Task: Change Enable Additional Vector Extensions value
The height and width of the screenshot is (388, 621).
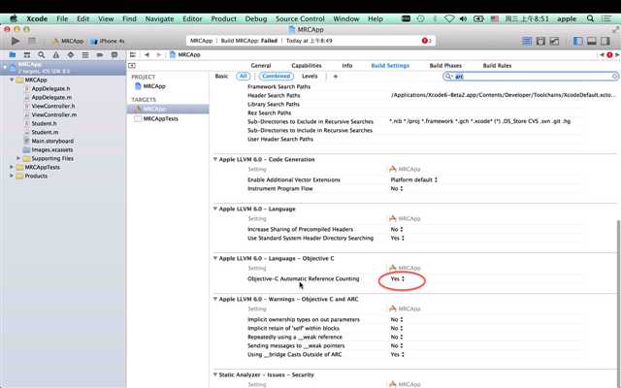Action: click(x=414, y=179)
